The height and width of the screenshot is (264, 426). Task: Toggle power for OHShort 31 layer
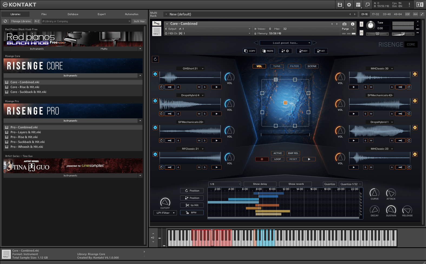(155, 74)
